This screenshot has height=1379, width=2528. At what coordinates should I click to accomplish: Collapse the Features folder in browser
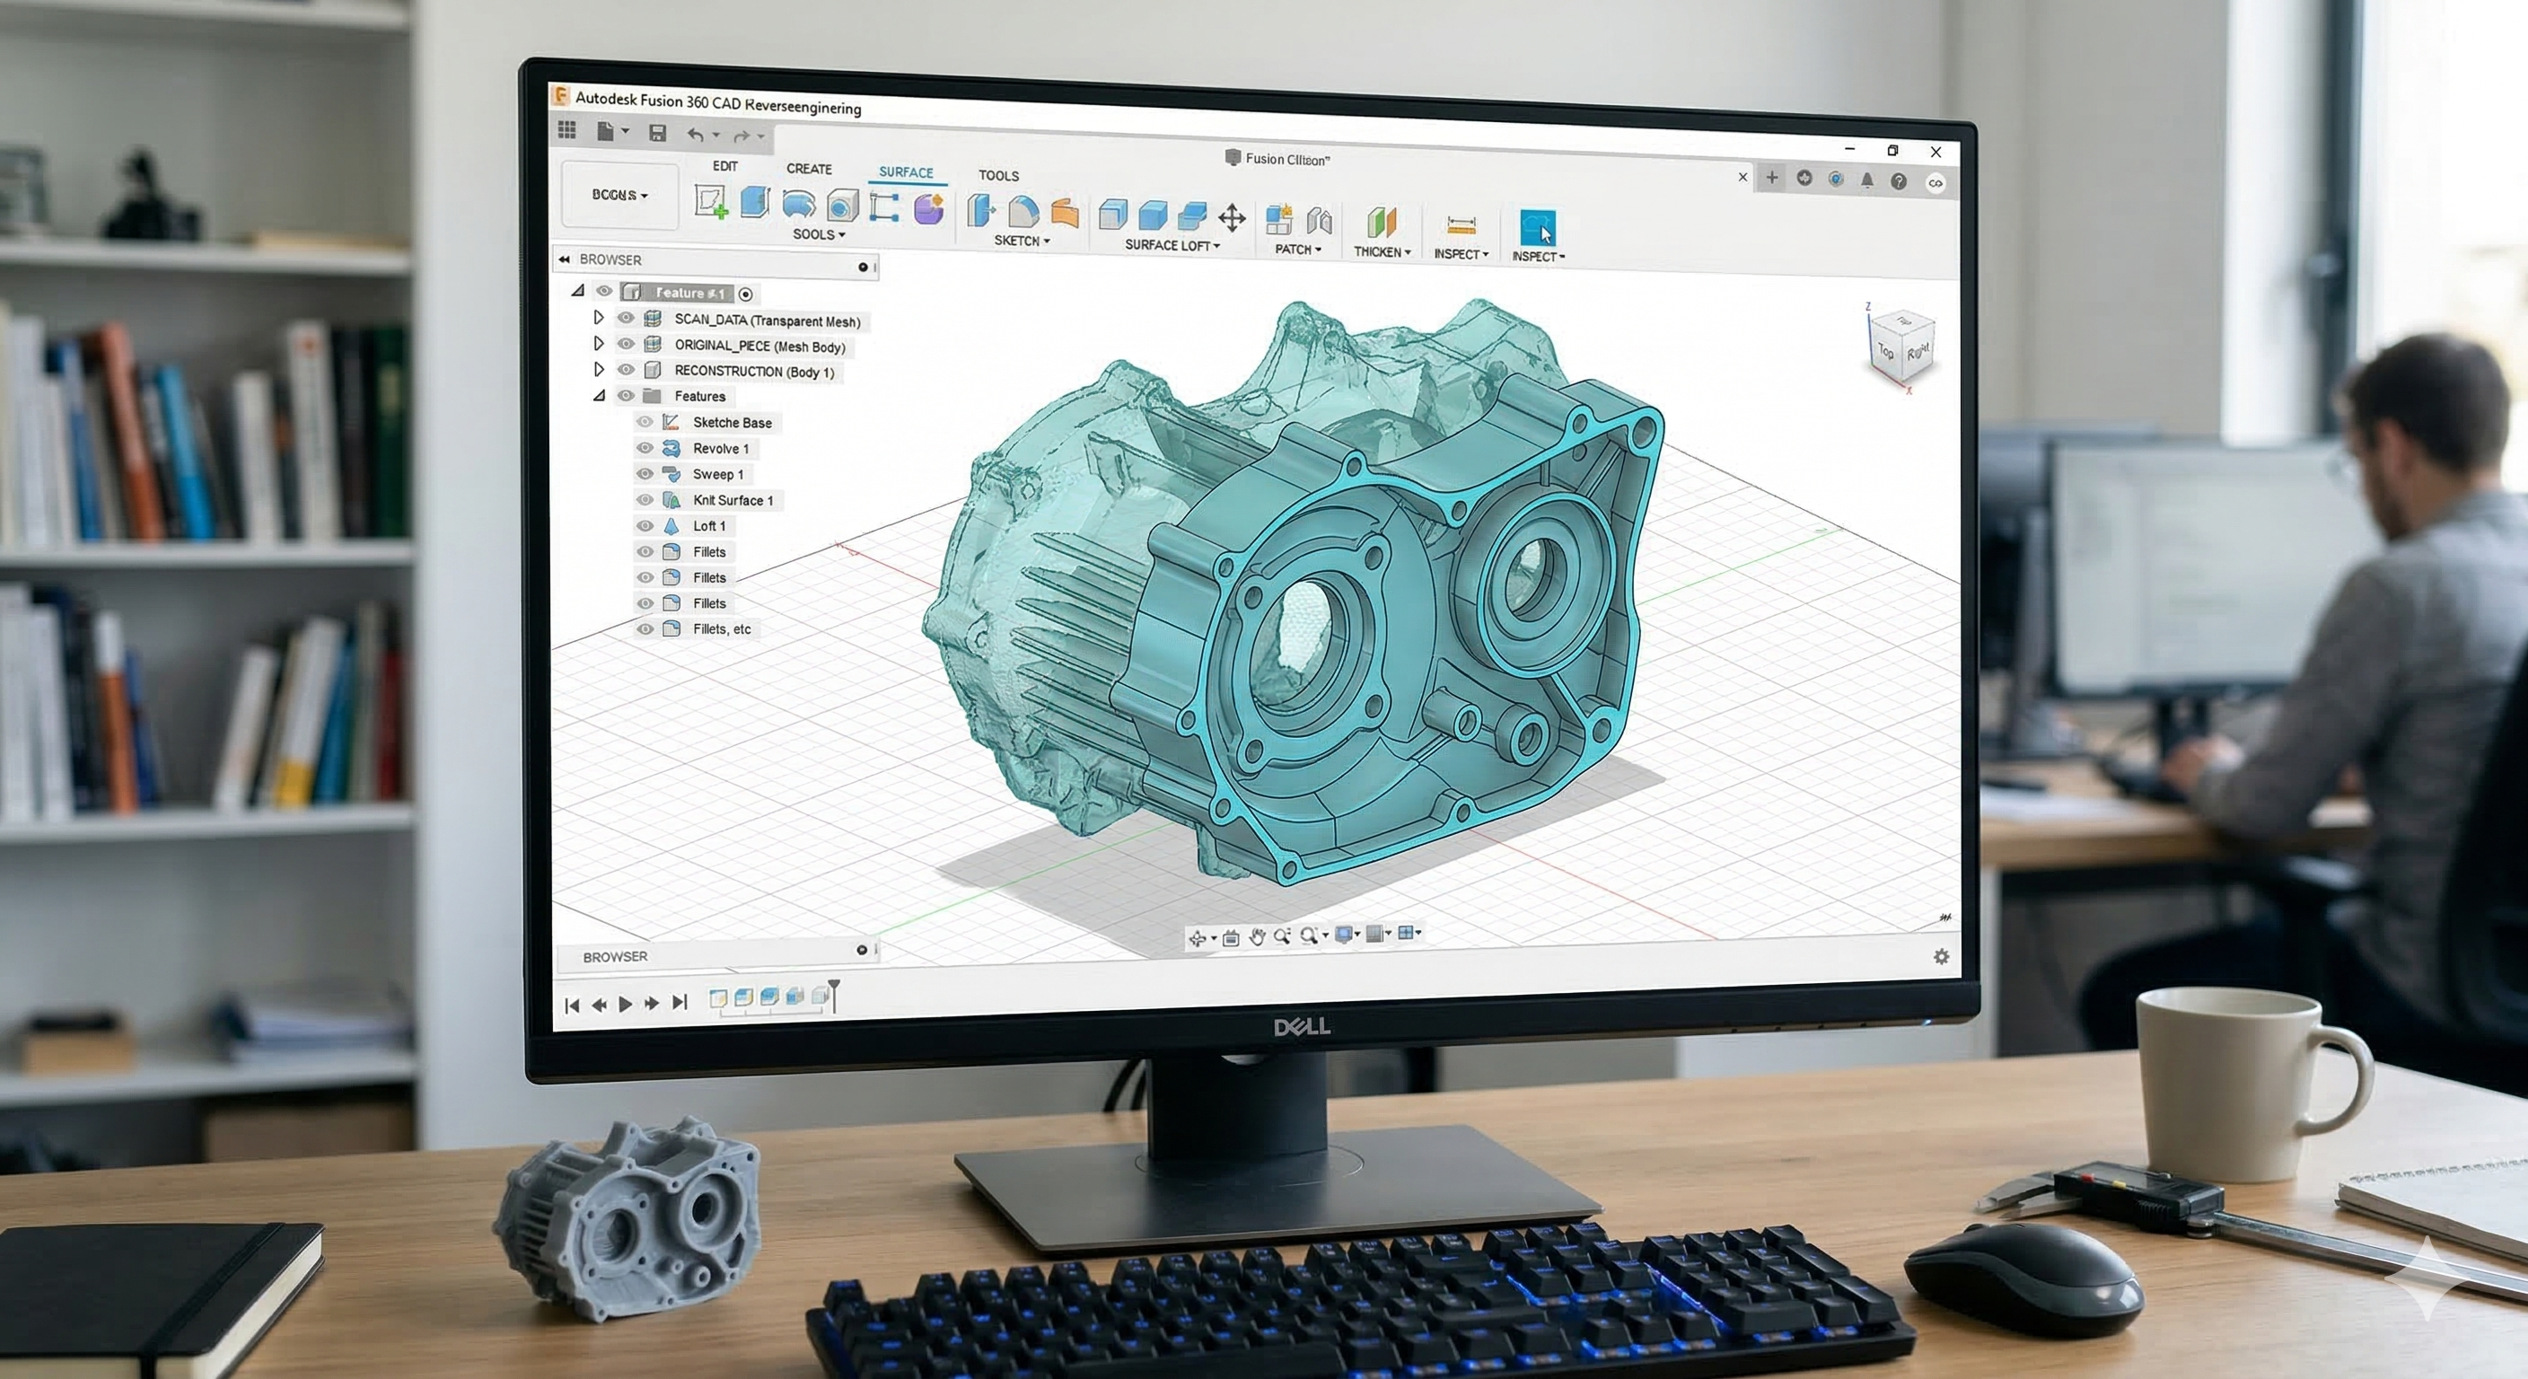click(599, 396)
